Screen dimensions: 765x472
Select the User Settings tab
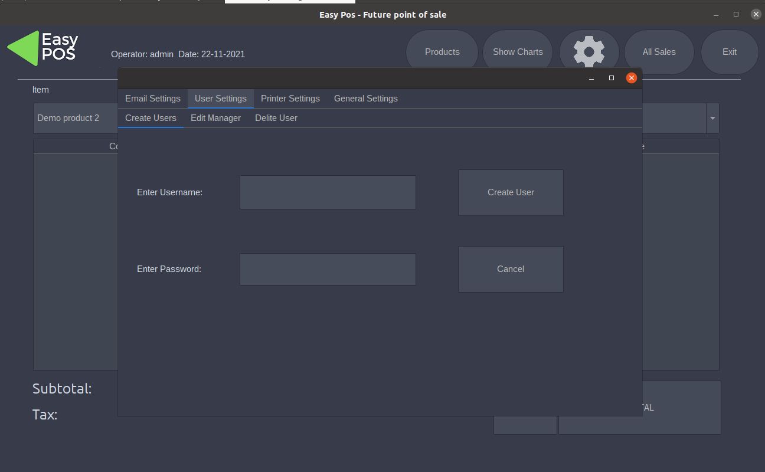click(x=220, y=99)
